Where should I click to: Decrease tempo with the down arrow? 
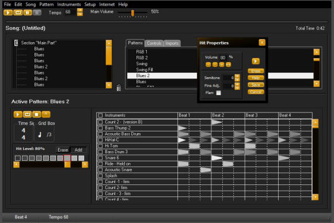pos(80,14)
